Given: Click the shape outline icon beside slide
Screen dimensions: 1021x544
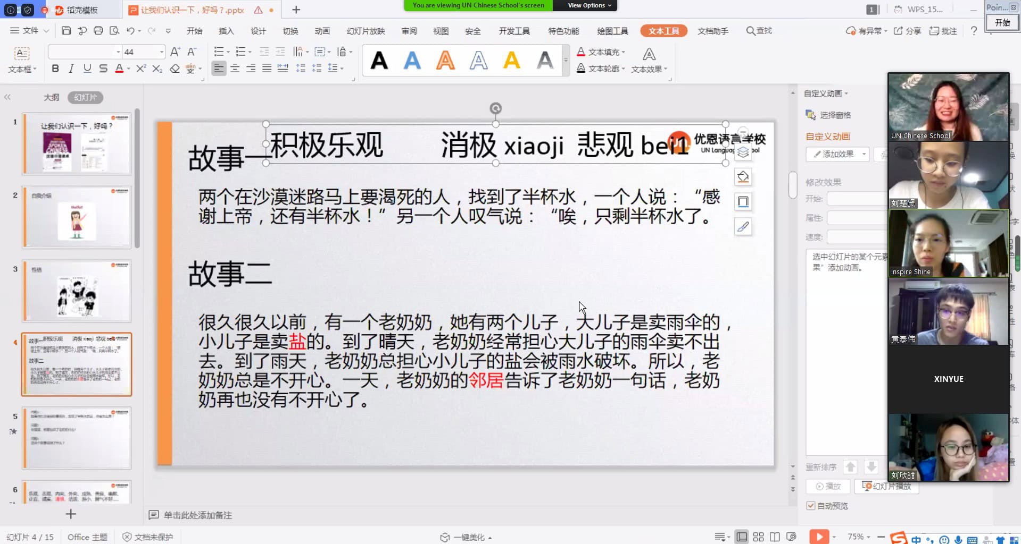Looking at the screenshot, I should [x=743, y=201].
